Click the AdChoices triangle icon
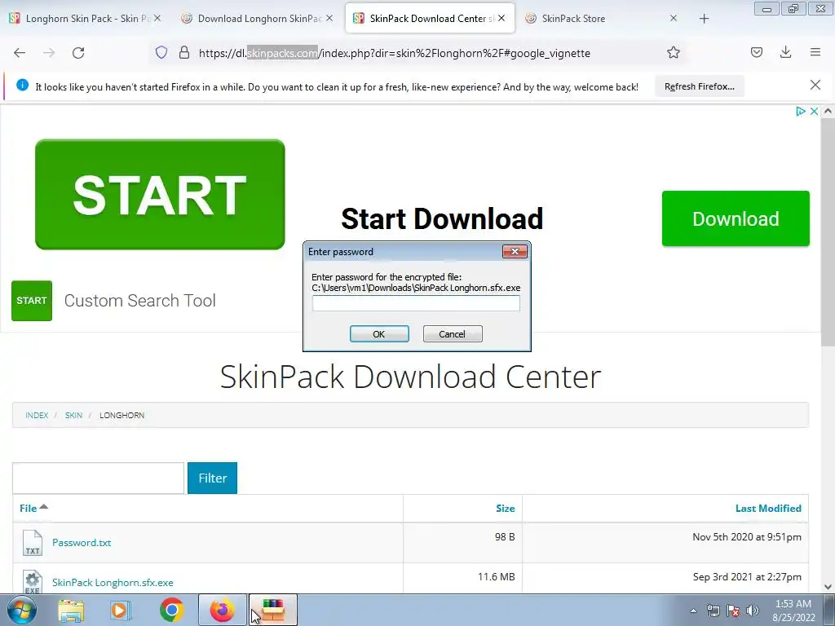 [800, 111]
